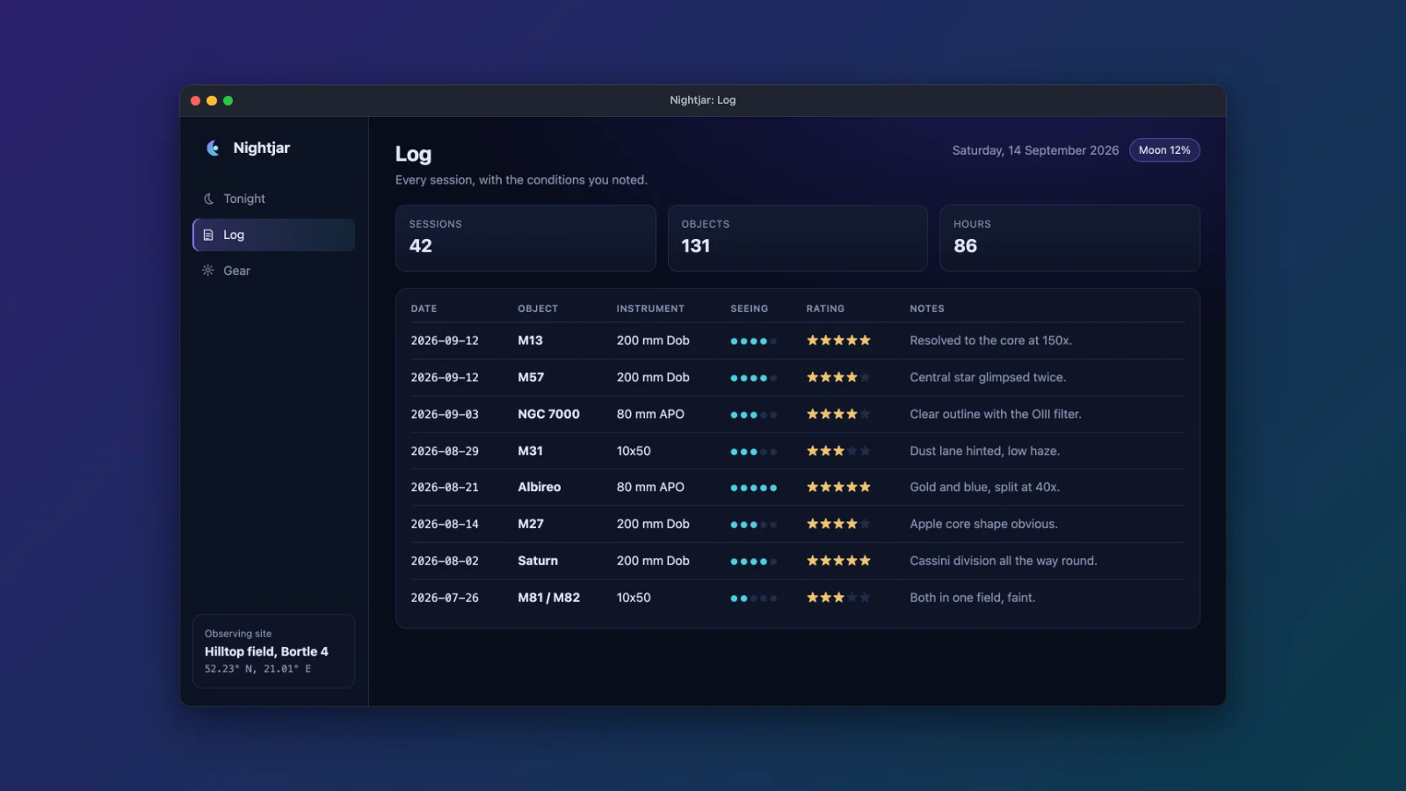This screenshot has width=1406, height=791.
Task: Select the M13 object entry
Action: click(530, 340)
